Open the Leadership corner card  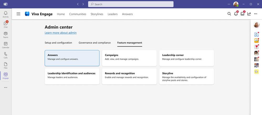click(x=187, y=58)
